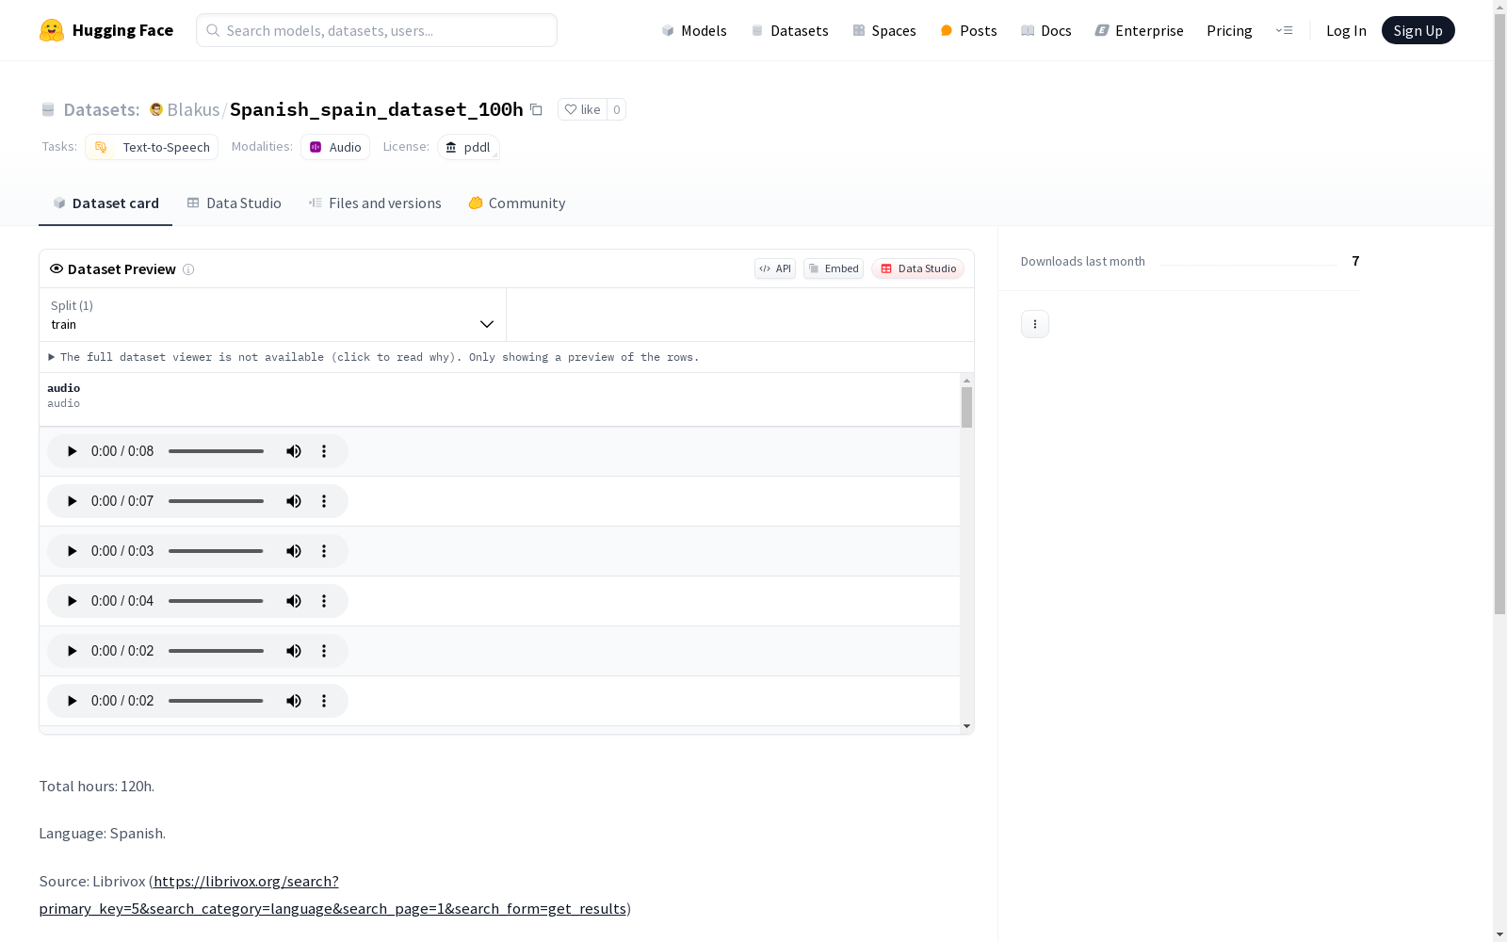Like the dataset with the heart button
The image size is (1507, 942).
tap(582, 109)
